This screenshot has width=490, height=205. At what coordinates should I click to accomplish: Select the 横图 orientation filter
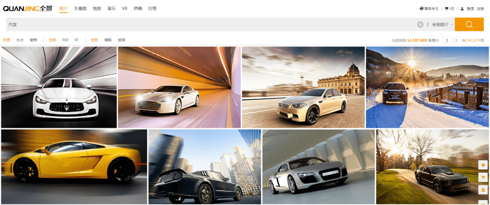(108, 40)
